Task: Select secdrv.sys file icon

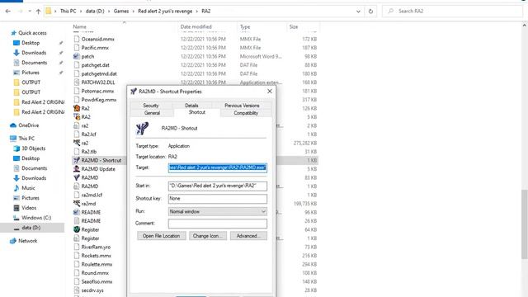Action: tap(77, 290)
